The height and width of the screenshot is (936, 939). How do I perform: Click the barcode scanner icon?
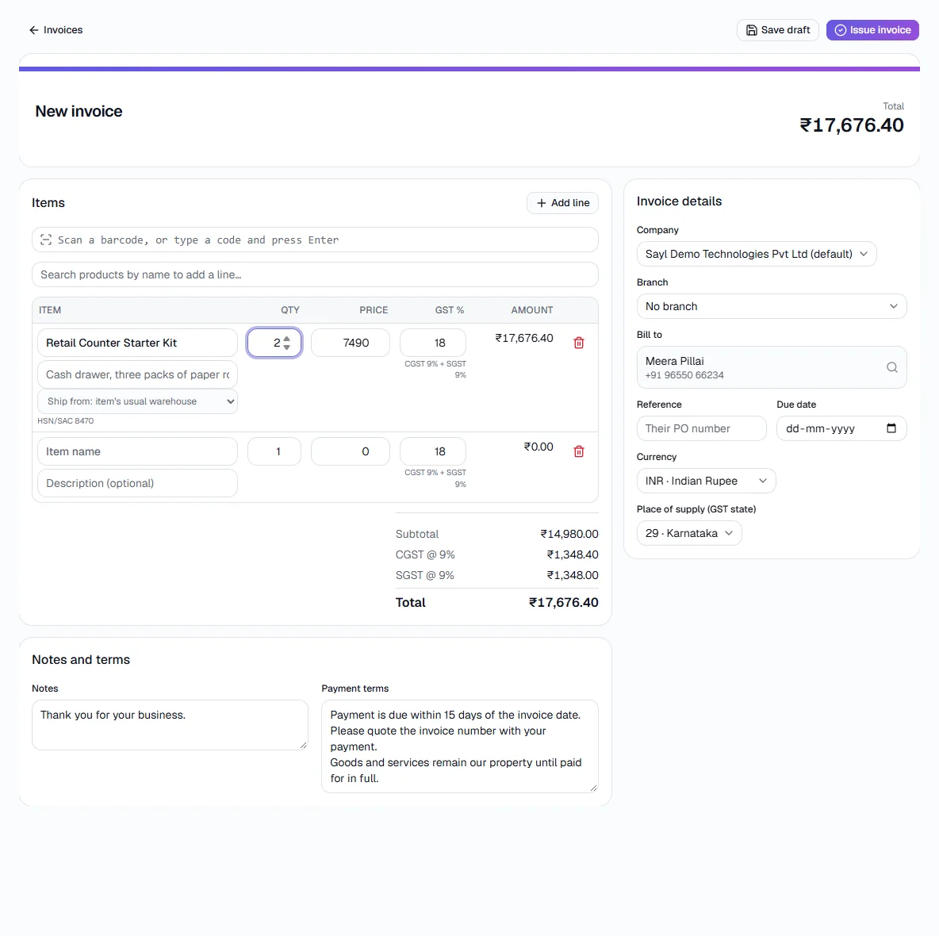click(46, 240)
